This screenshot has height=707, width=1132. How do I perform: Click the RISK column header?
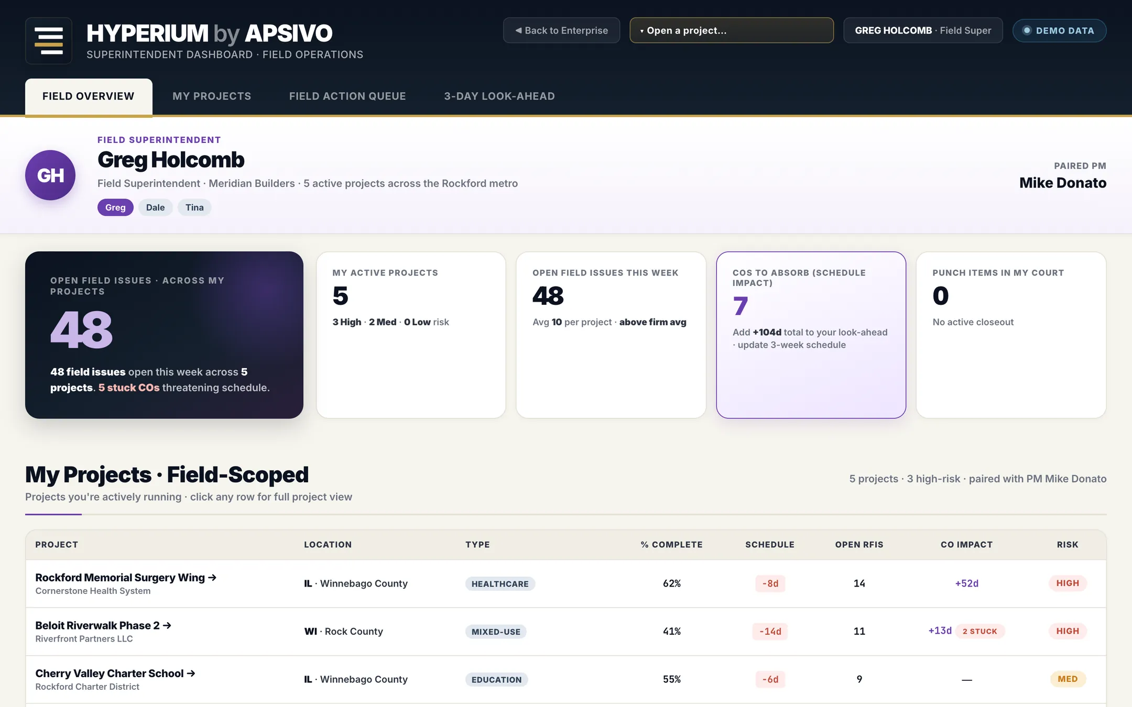tap(1068, 545)
